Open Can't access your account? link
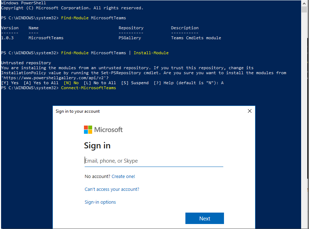The width and height of the screenshot is (309, 229). pos(112,189)
